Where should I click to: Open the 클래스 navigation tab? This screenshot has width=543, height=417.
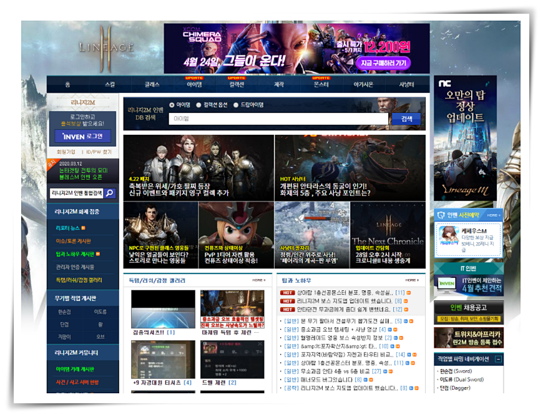pyautogui.click(x=152, y=84)
